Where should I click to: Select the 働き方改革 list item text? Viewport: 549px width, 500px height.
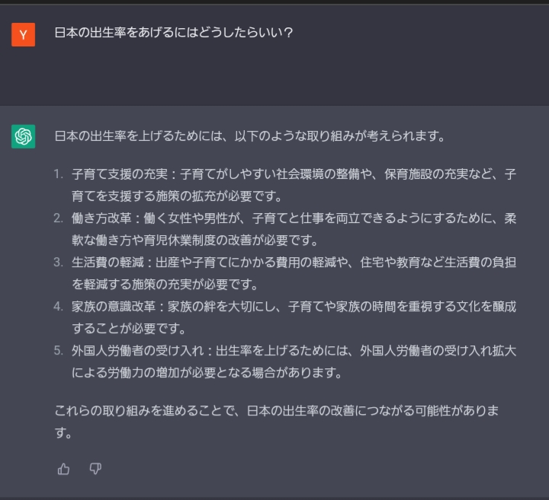(x=294, y=218)
